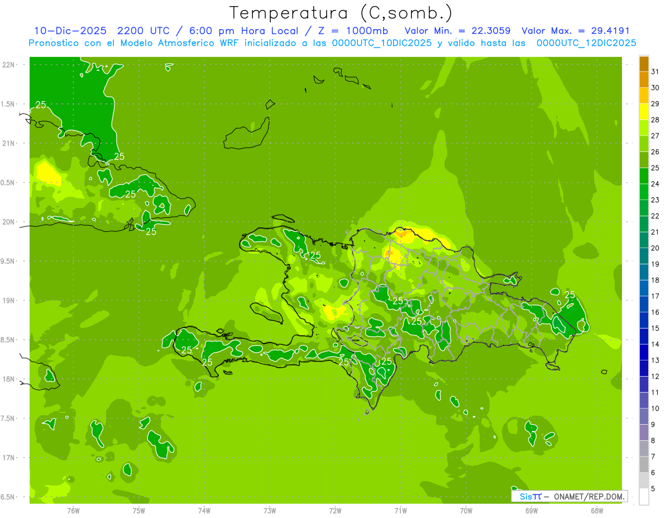This screenshot has width=670, height=518.
Task: Click the "17N" latitude axis label
Action: click(x=10, y=458)
